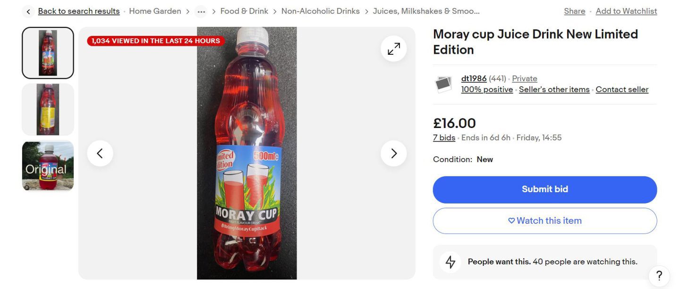The width and height of the screenshot is (680, 289).
Task: Click seller username dt1986
Action: [473, 78]
